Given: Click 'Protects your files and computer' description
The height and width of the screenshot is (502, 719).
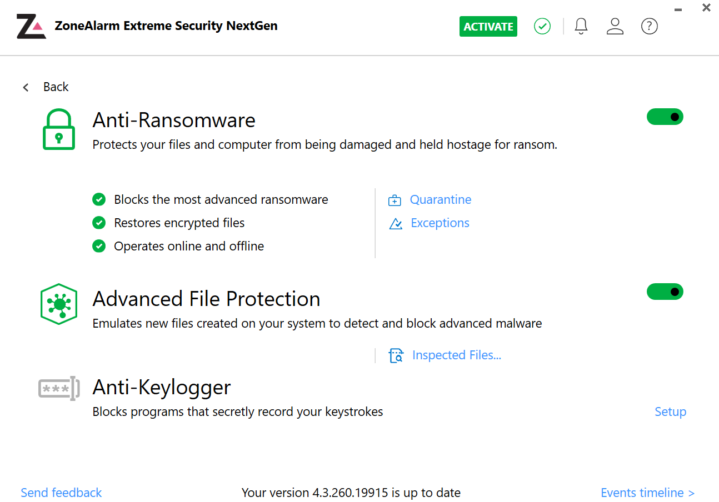Looking at the screenshot, I should point(325,145).
